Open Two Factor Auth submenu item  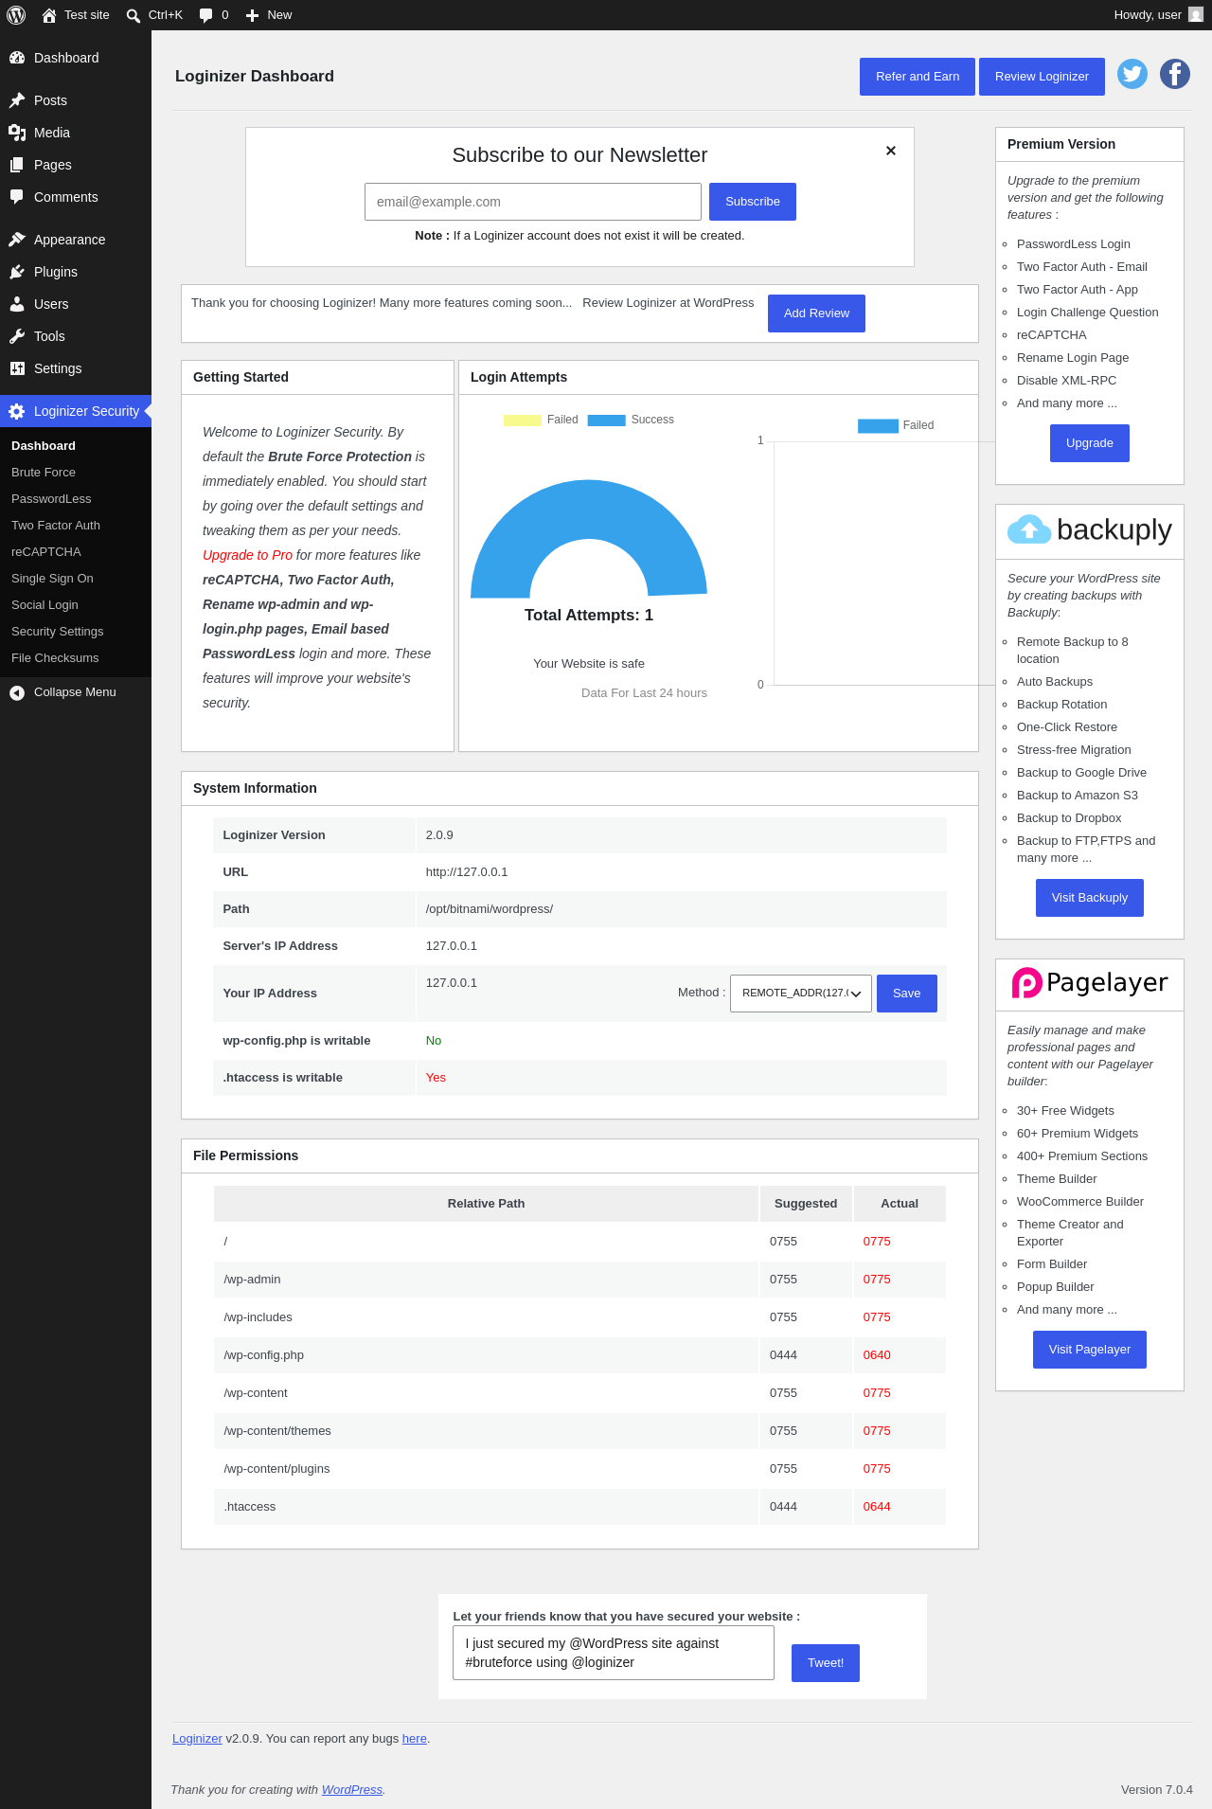click(x=56, y=526)
